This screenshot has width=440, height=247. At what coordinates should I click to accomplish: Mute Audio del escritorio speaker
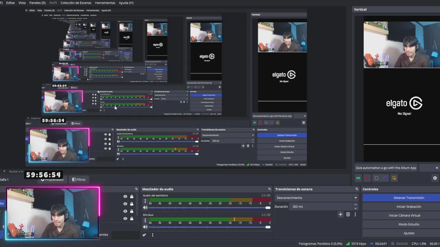tap(145, 208)
